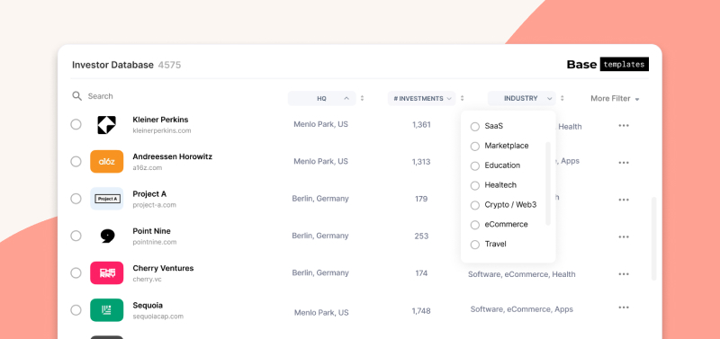Open more options for Kleiner Perkins row

[624, 125]
